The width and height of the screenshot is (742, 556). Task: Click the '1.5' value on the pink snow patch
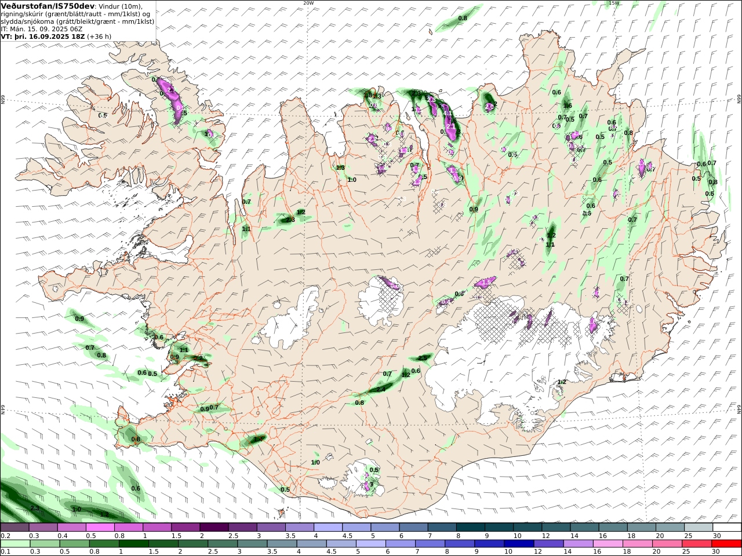pyautogui.click(x=488, y=281)
